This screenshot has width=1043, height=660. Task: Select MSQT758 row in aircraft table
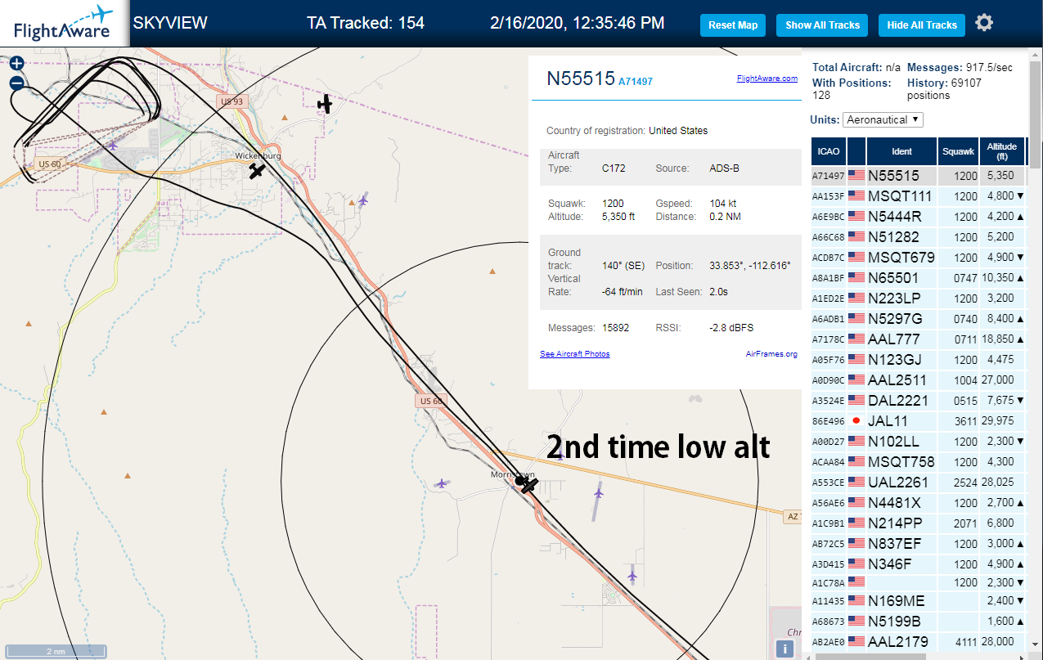[918, 461]
